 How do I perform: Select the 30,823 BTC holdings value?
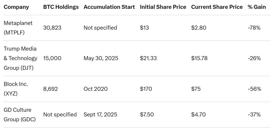pos(52,28)
